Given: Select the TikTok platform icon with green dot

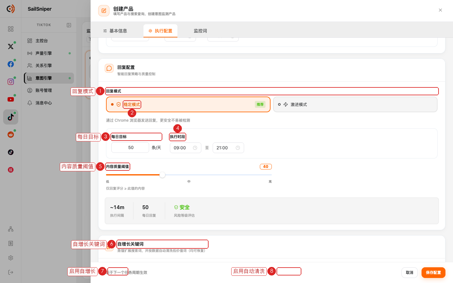Looking at the screenshot, I should coord(11,117).
